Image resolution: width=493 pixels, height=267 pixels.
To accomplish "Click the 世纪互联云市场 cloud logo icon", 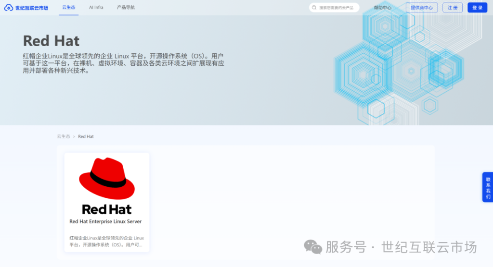I will 9,8.
